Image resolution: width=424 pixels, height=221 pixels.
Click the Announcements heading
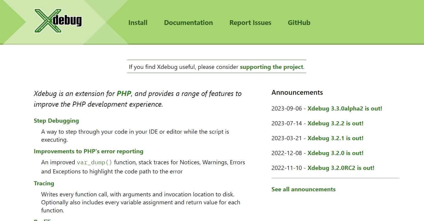click(x=297, y=93)
